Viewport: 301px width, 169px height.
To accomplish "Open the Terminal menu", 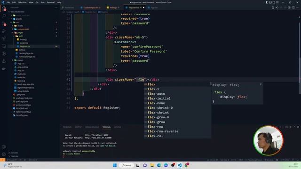I will pyautogui.click(x=51, y=2).
